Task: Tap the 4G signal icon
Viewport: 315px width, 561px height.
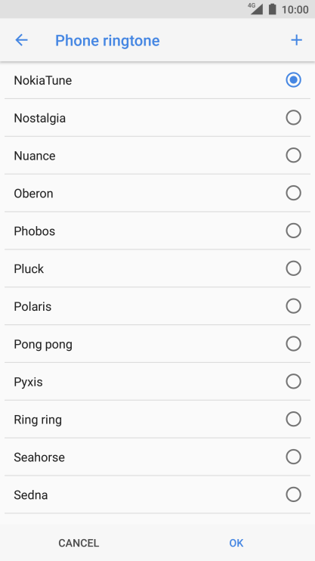Action: coord(255,8)
